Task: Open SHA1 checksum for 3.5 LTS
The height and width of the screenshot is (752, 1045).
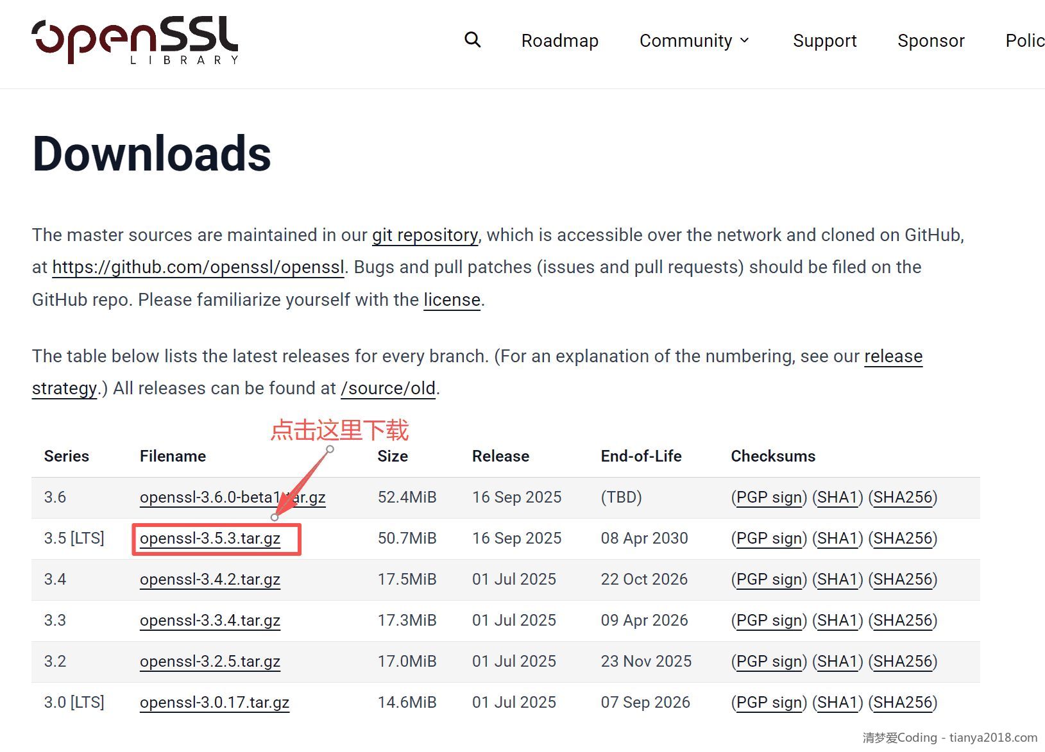Action: point(837,539)
